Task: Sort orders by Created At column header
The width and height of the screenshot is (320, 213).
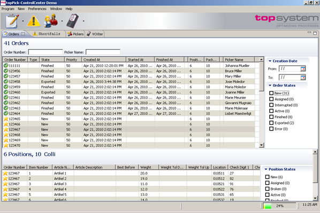Action: 104,59
